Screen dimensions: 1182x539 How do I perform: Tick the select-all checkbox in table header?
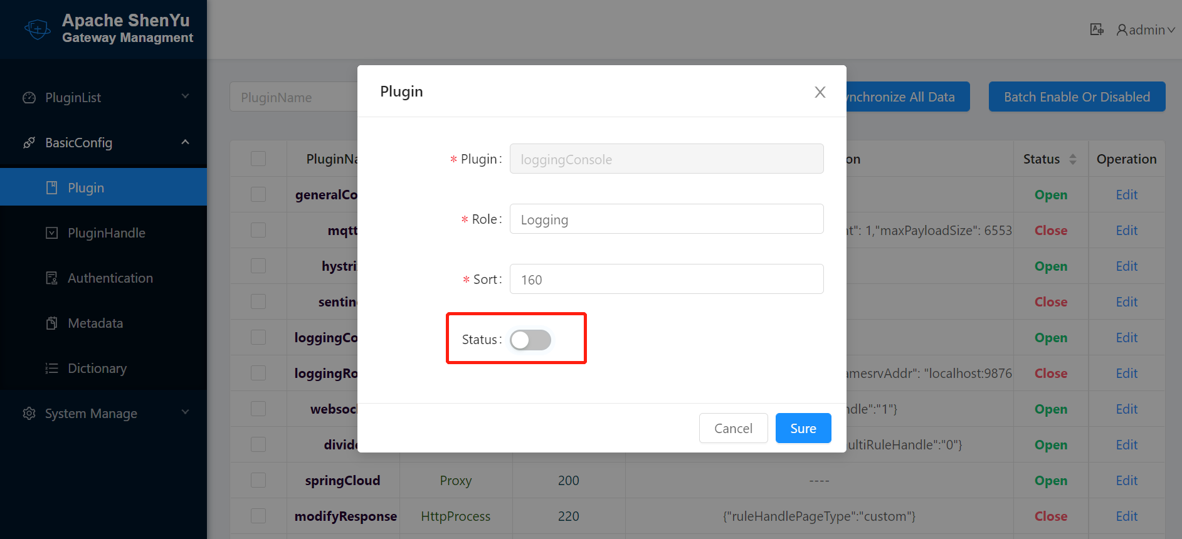[258, 159]
